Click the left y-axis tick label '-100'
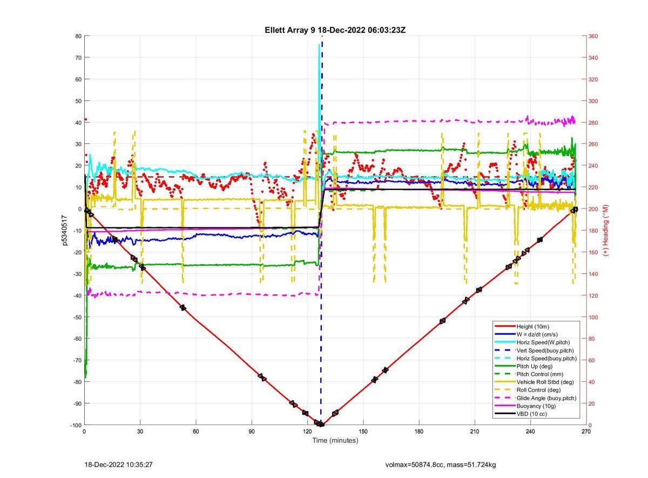Screen dimensions: 648x478 76,425
